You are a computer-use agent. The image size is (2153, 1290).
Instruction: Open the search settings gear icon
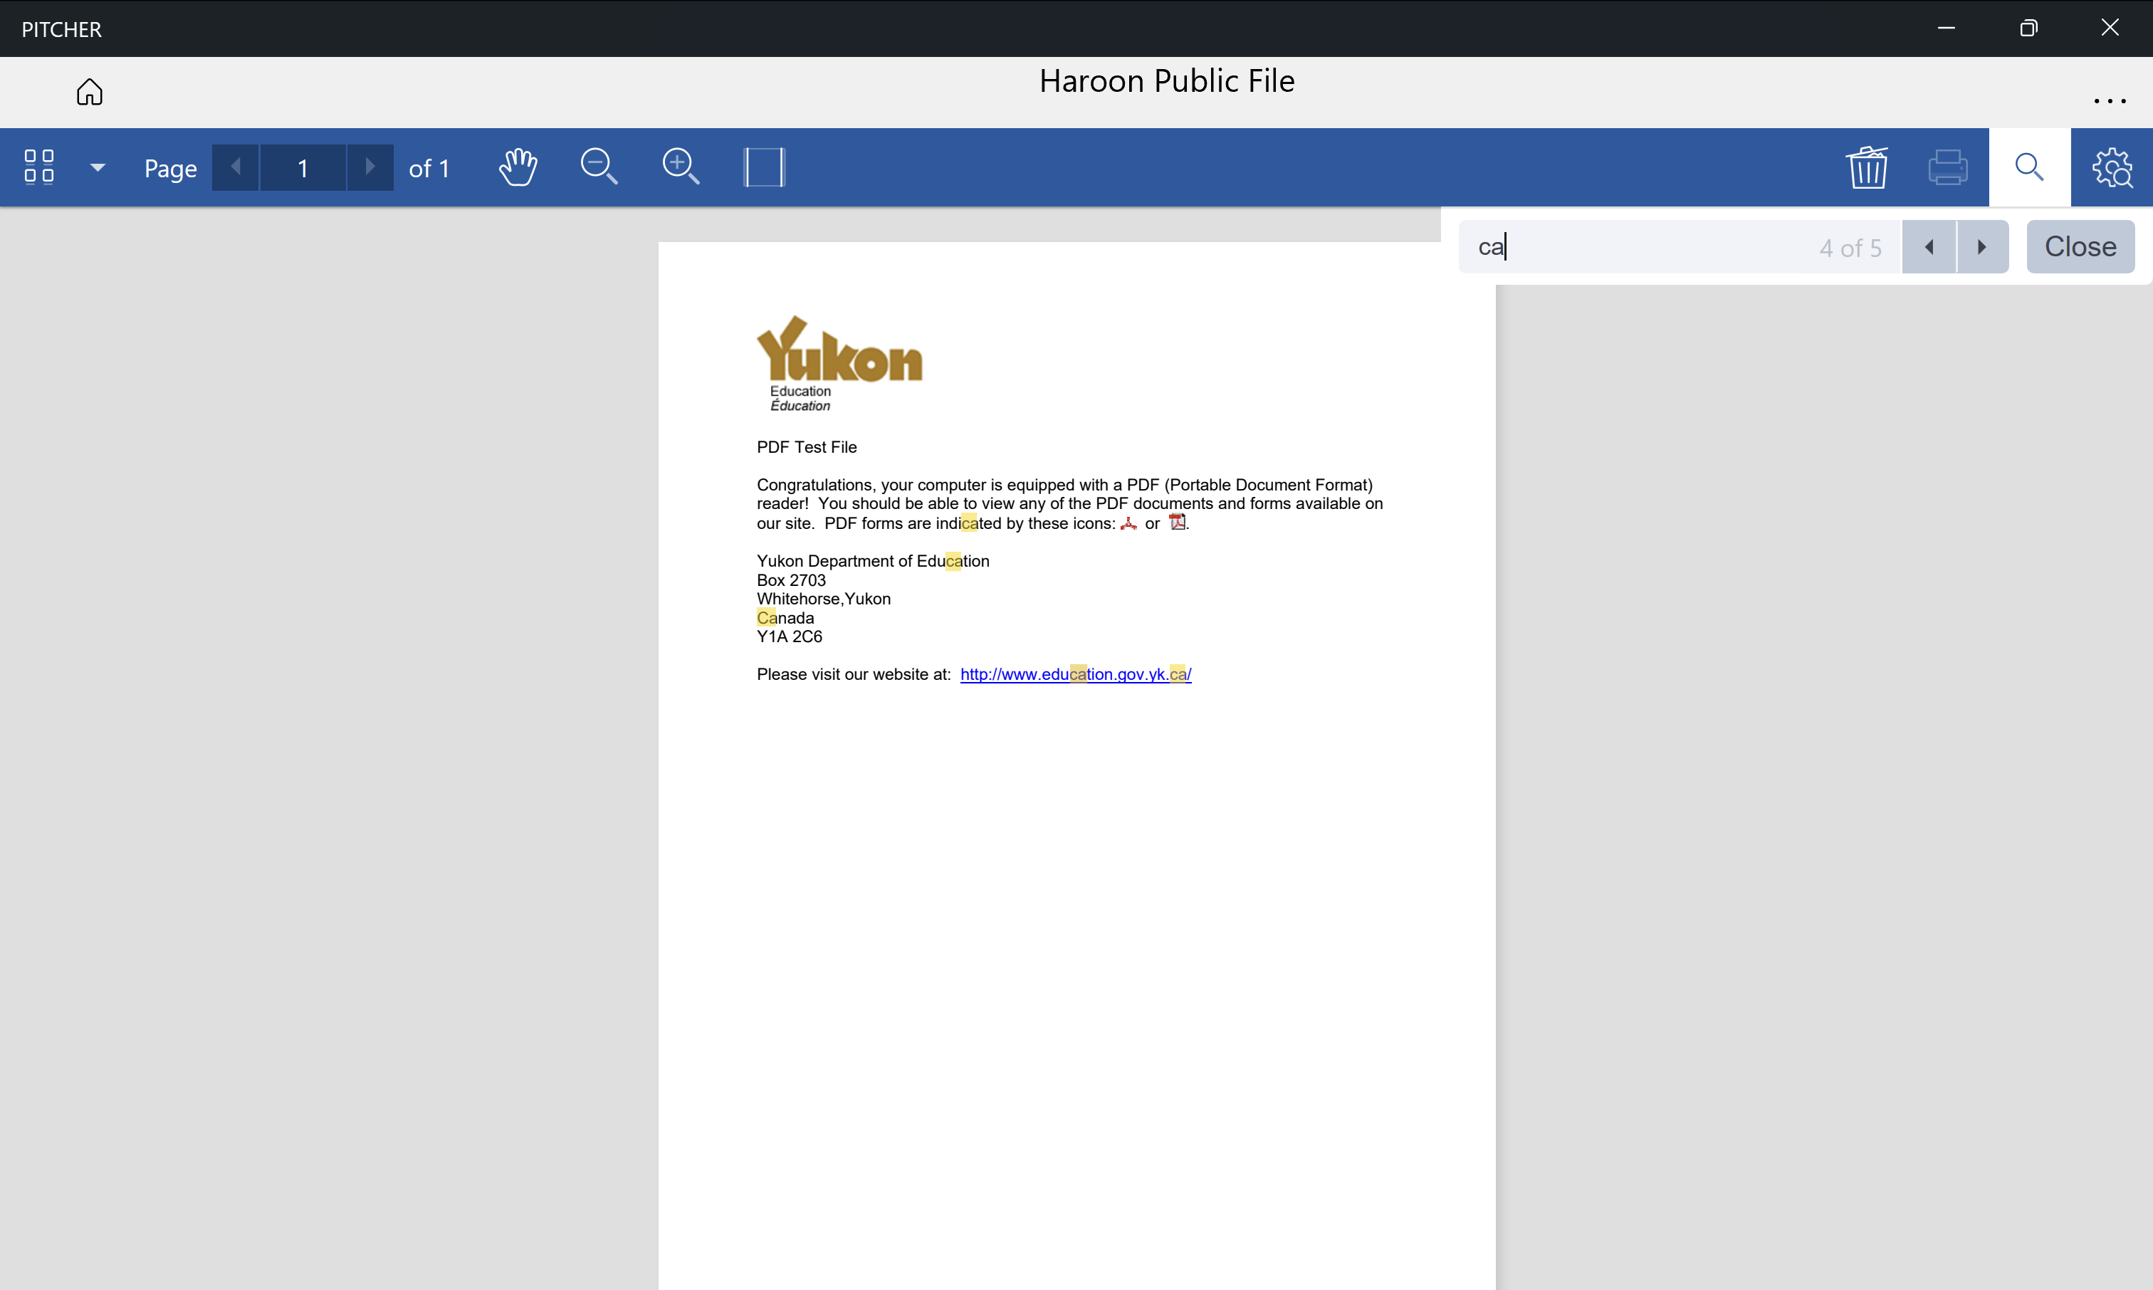click(2111, 167)
